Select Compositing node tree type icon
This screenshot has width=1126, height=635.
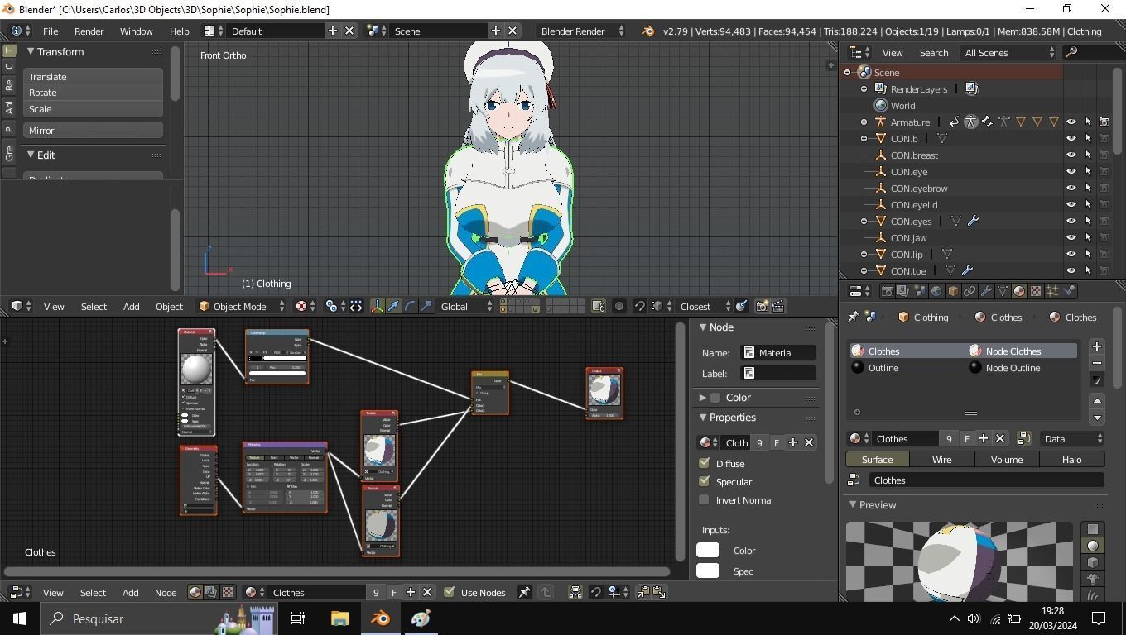click(x=211, y=592)
